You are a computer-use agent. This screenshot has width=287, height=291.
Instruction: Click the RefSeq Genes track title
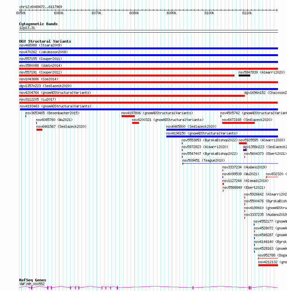coord(33,280)
